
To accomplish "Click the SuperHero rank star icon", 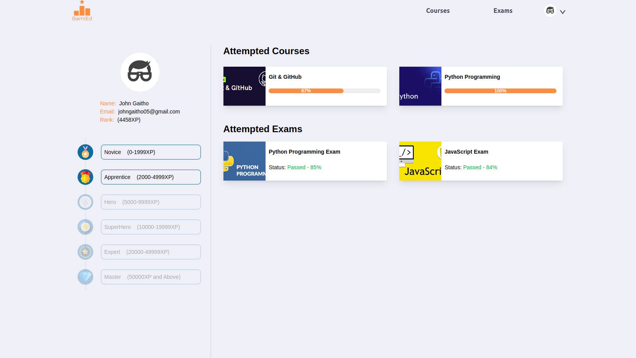I will (x=85, y=227).
